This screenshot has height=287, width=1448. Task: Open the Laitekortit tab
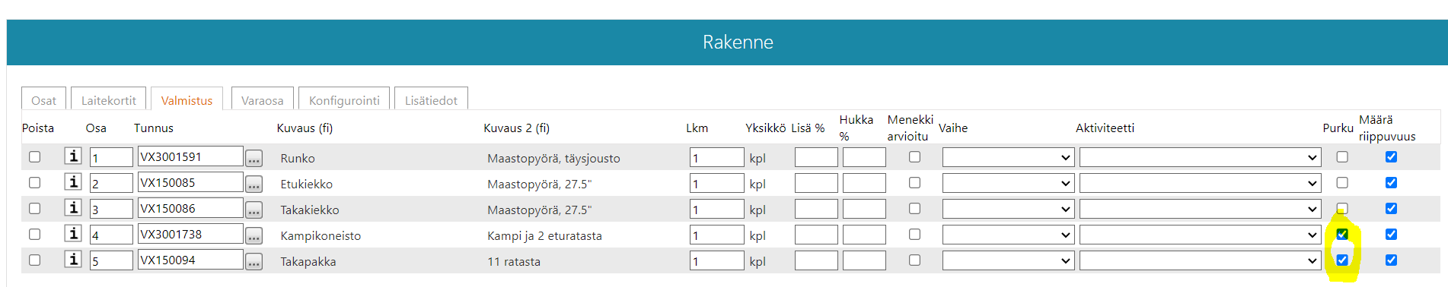tap(109, 100)
